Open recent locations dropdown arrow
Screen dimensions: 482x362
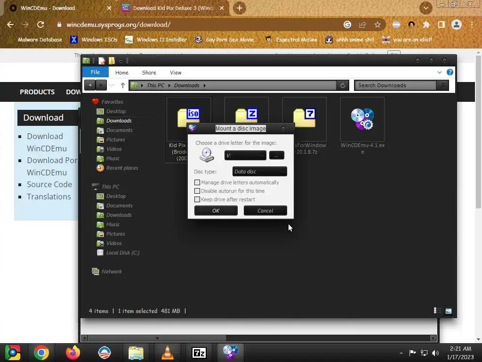click(112, 86)
